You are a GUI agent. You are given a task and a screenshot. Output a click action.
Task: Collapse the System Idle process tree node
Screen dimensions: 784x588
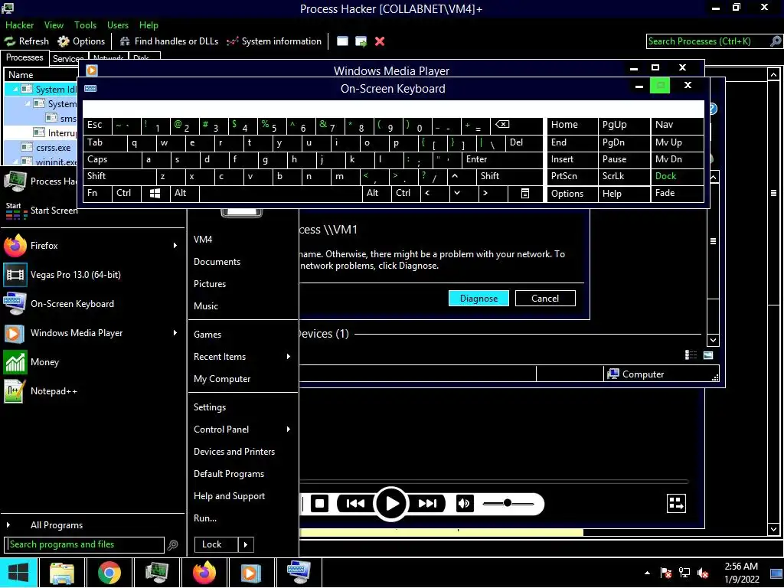point(15,90)
